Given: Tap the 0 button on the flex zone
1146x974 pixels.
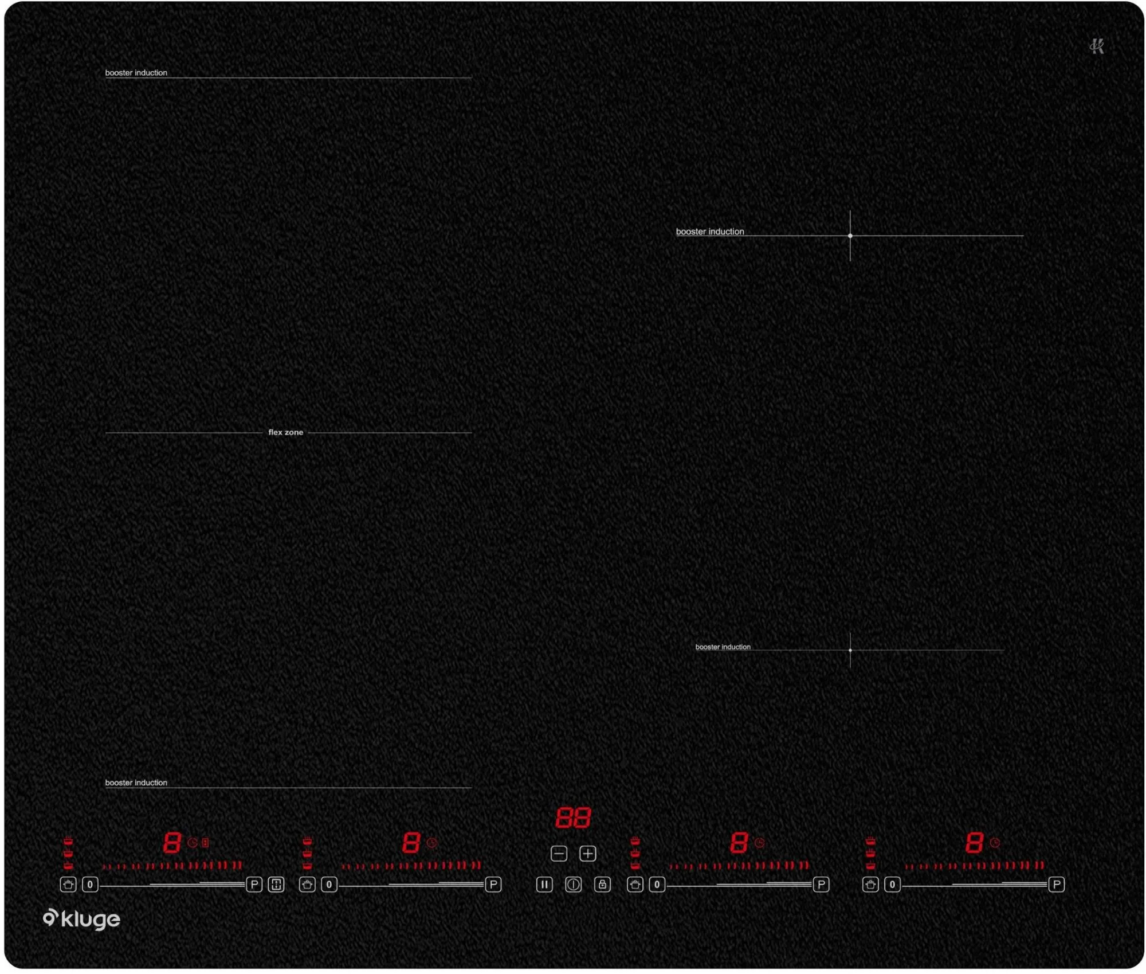Looking at the screenshot, I should pos(90,885).
